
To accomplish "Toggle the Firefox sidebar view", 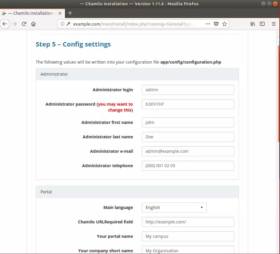I will point(262,24).
